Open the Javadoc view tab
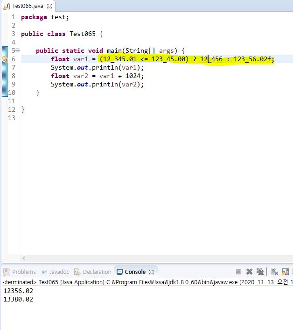The width and height of the screenshot is (293, 330). point(56,272)
